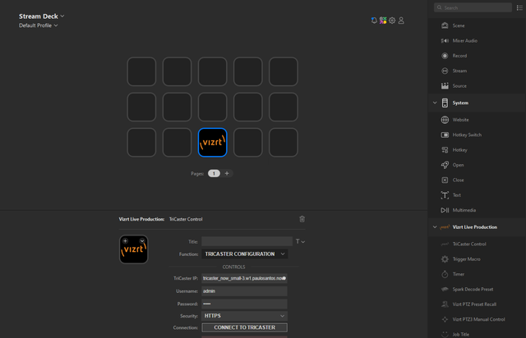The width and height of the screenshot is (526, 338).
Task: Open the Stream Deck device dropdown
Action: tap(42, 16)
